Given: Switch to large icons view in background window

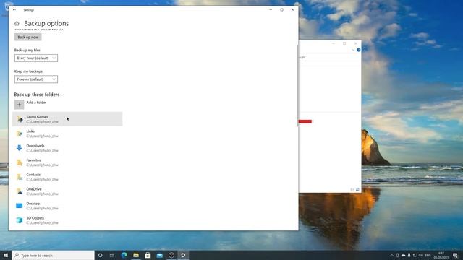Looking at the screenshot, I should click(357, 190).
